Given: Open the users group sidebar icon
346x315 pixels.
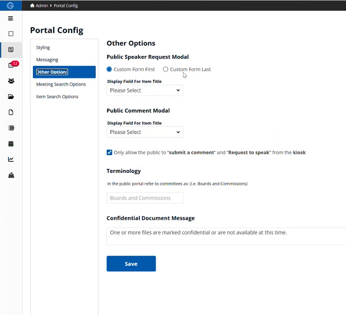Looking at the screenshot, I should point(11,81).
